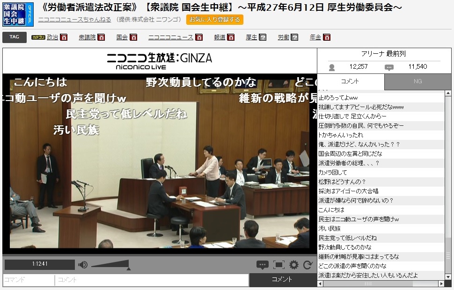454x290 pixels.
Task: Click the 百 icon next to 国会 tag
Action: (133, 37)
